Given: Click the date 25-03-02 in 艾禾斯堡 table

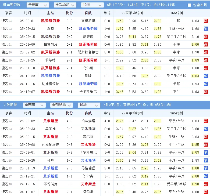Looking at the screenshot, I should (x=27, y=121).
